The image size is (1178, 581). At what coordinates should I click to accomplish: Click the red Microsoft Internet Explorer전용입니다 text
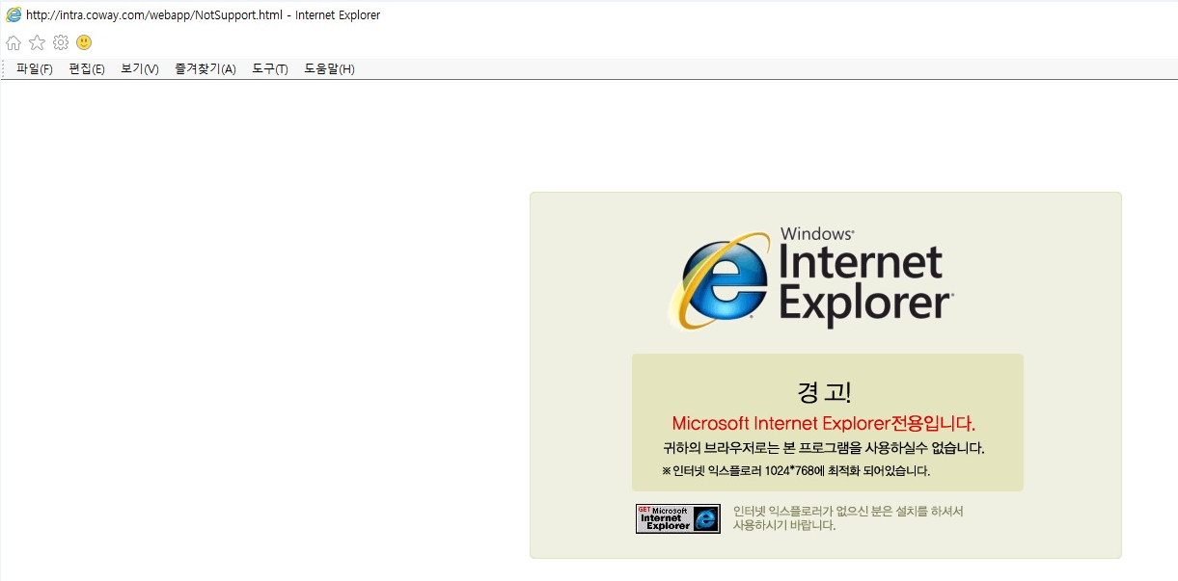click(x=824, y=423)
